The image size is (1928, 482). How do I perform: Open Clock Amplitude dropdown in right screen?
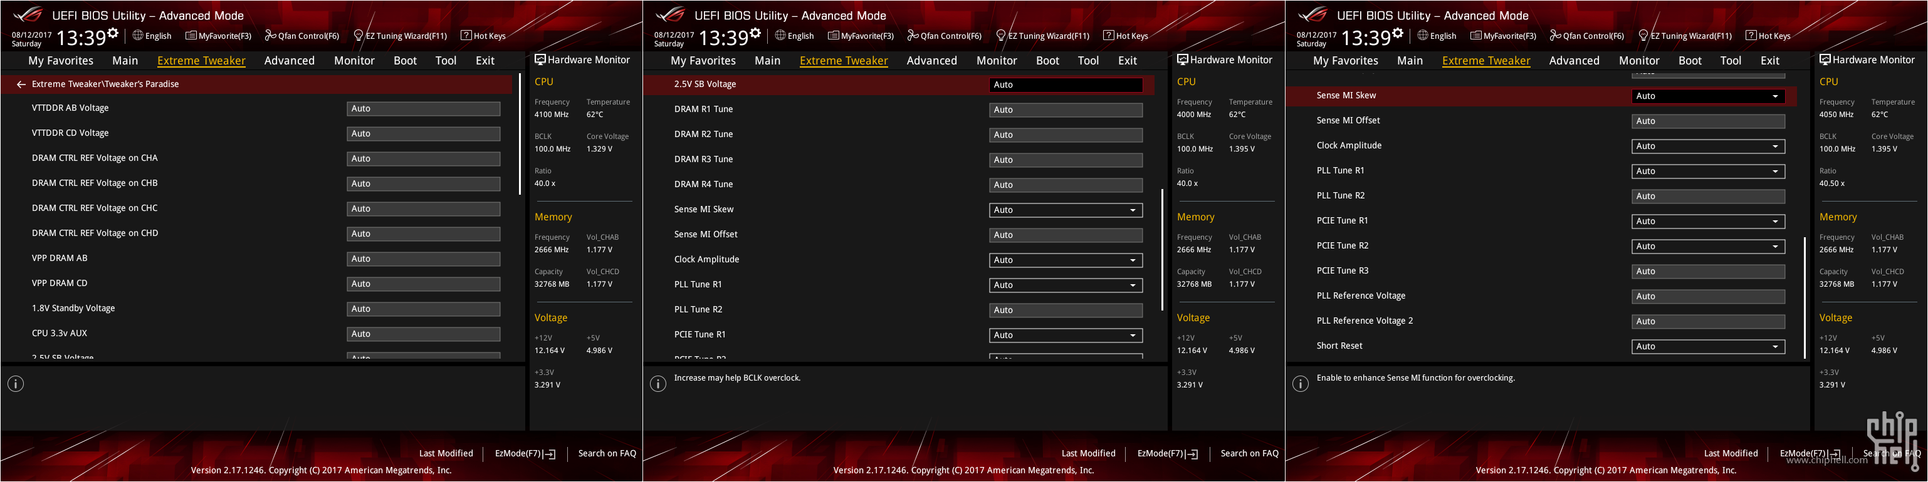(x=1708, y=146)
